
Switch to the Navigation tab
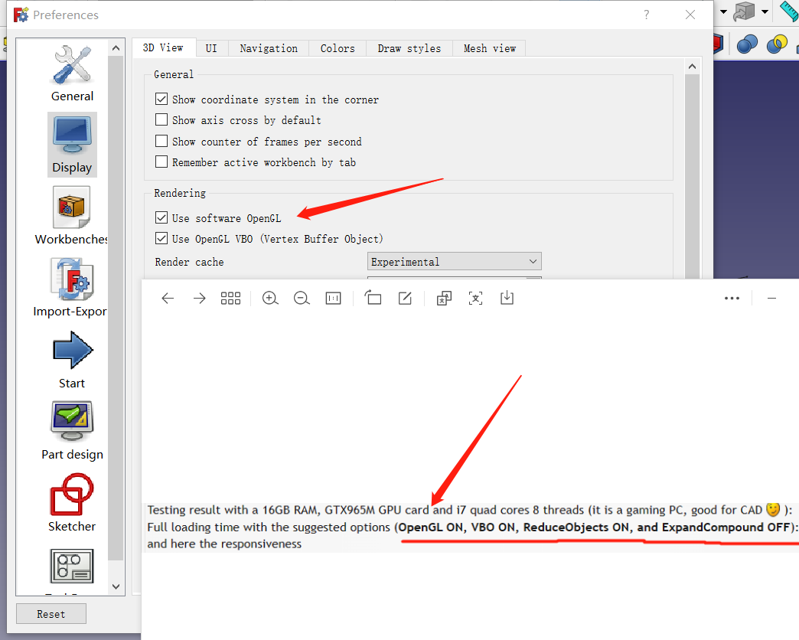click(x=269, y=48)
